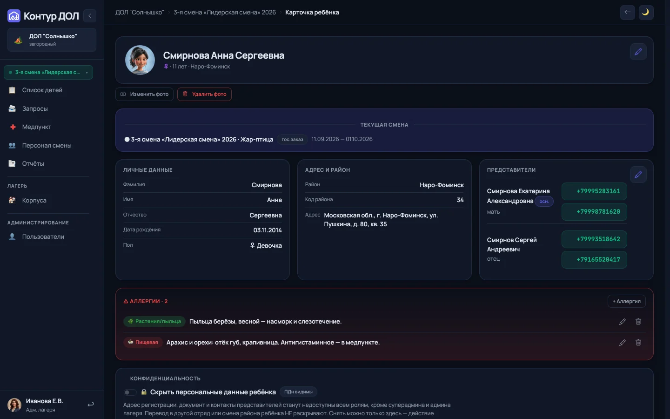Edit the peanut and nuts allergy entry
Screen dimensions: 670x419
pyautogui.click(x=623, y=343)
